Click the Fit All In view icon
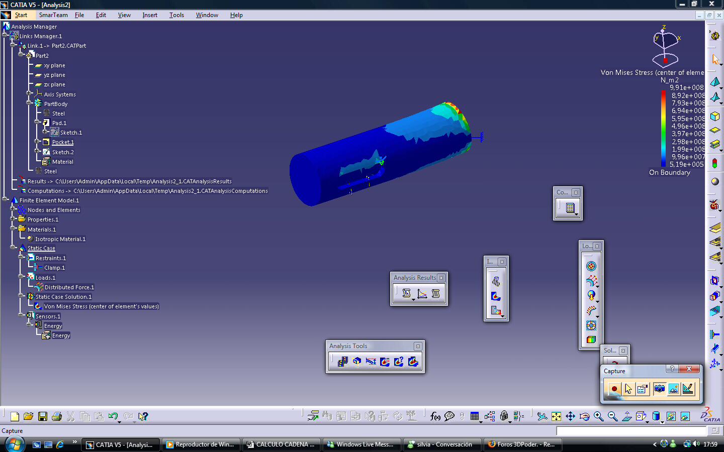The image size is (724, 452). click(x=556, y=416)
